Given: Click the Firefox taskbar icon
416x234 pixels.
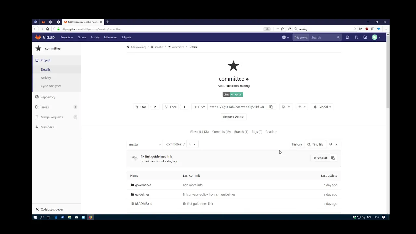Looking at the screenshot, I should point(90,217).
